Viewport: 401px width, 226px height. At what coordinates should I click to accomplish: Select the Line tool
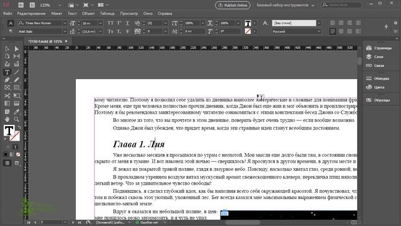pos(17,72)
